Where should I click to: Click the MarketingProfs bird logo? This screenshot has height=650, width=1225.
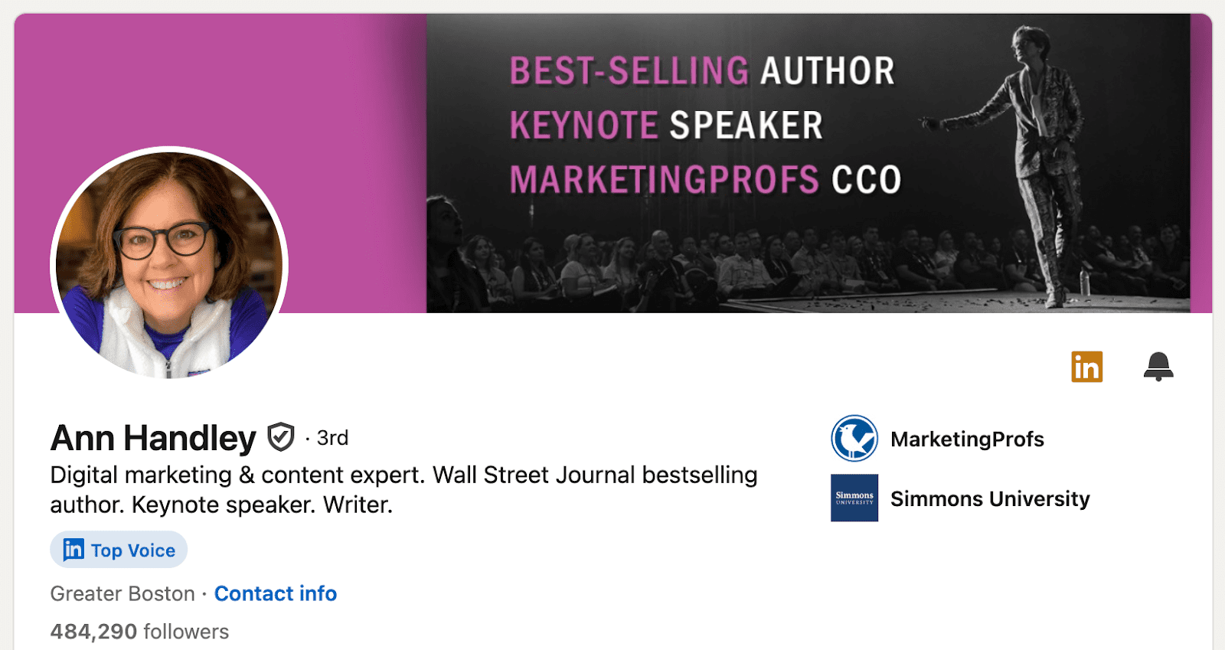[x=854, y=439]
